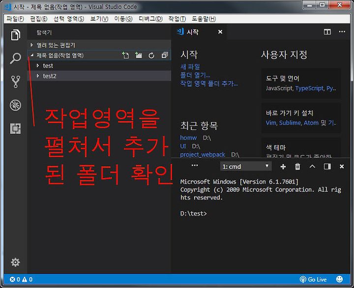
Task: Close the 시작 welcome tab
Action: [220, 32]
